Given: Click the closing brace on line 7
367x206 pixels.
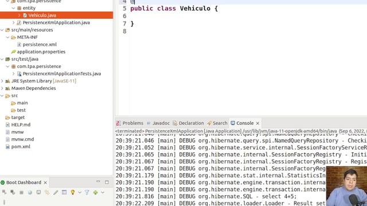Looking at the screenshot, I should tap(132, 23).
